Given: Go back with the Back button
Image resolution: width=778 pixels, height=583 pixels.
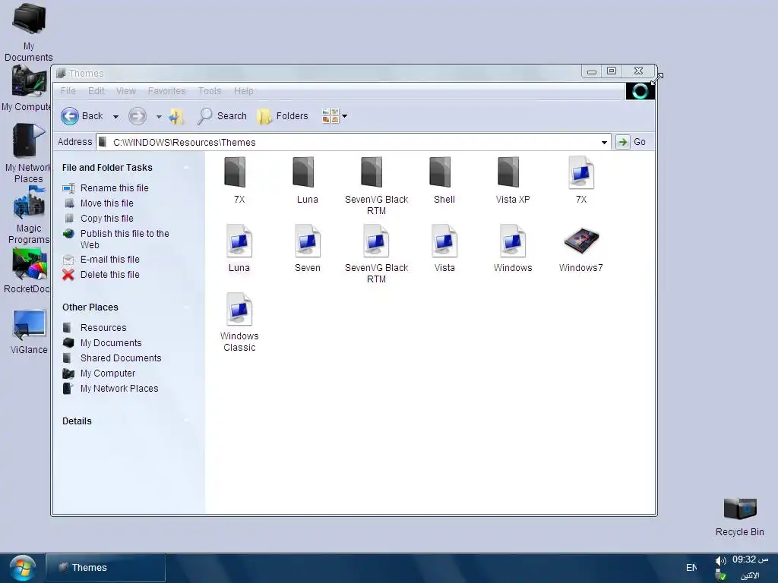Looking at the screenshot, I should (x=82, y=116).
